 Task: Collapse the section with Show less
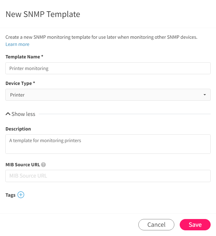(x=23, y=114)
